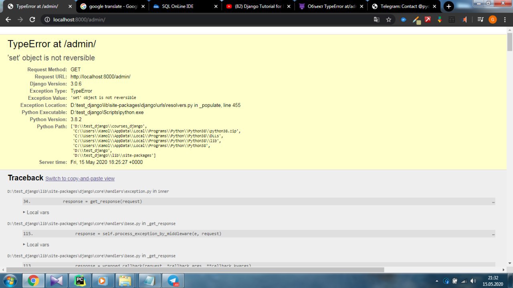The height and width of the screenshot is (288, 513).
Task: Click the Request URL value http://localhost:8000/admin/
Action: pyautogui.click(x=101, y=77)
